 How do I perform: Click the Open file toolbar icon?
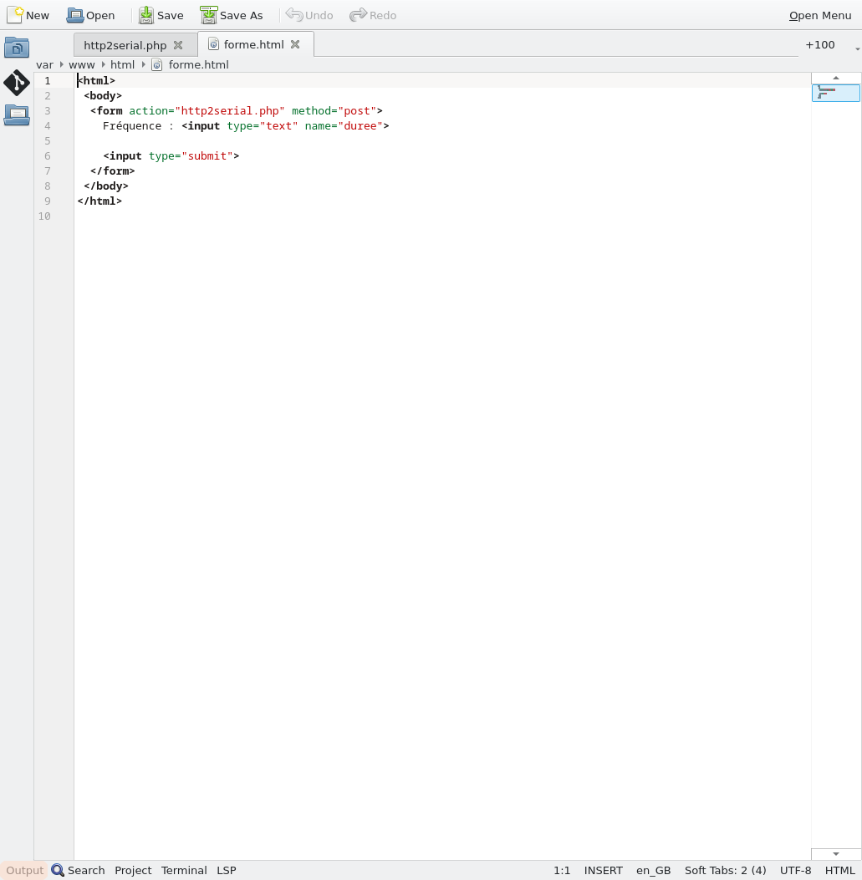[75, 15]
